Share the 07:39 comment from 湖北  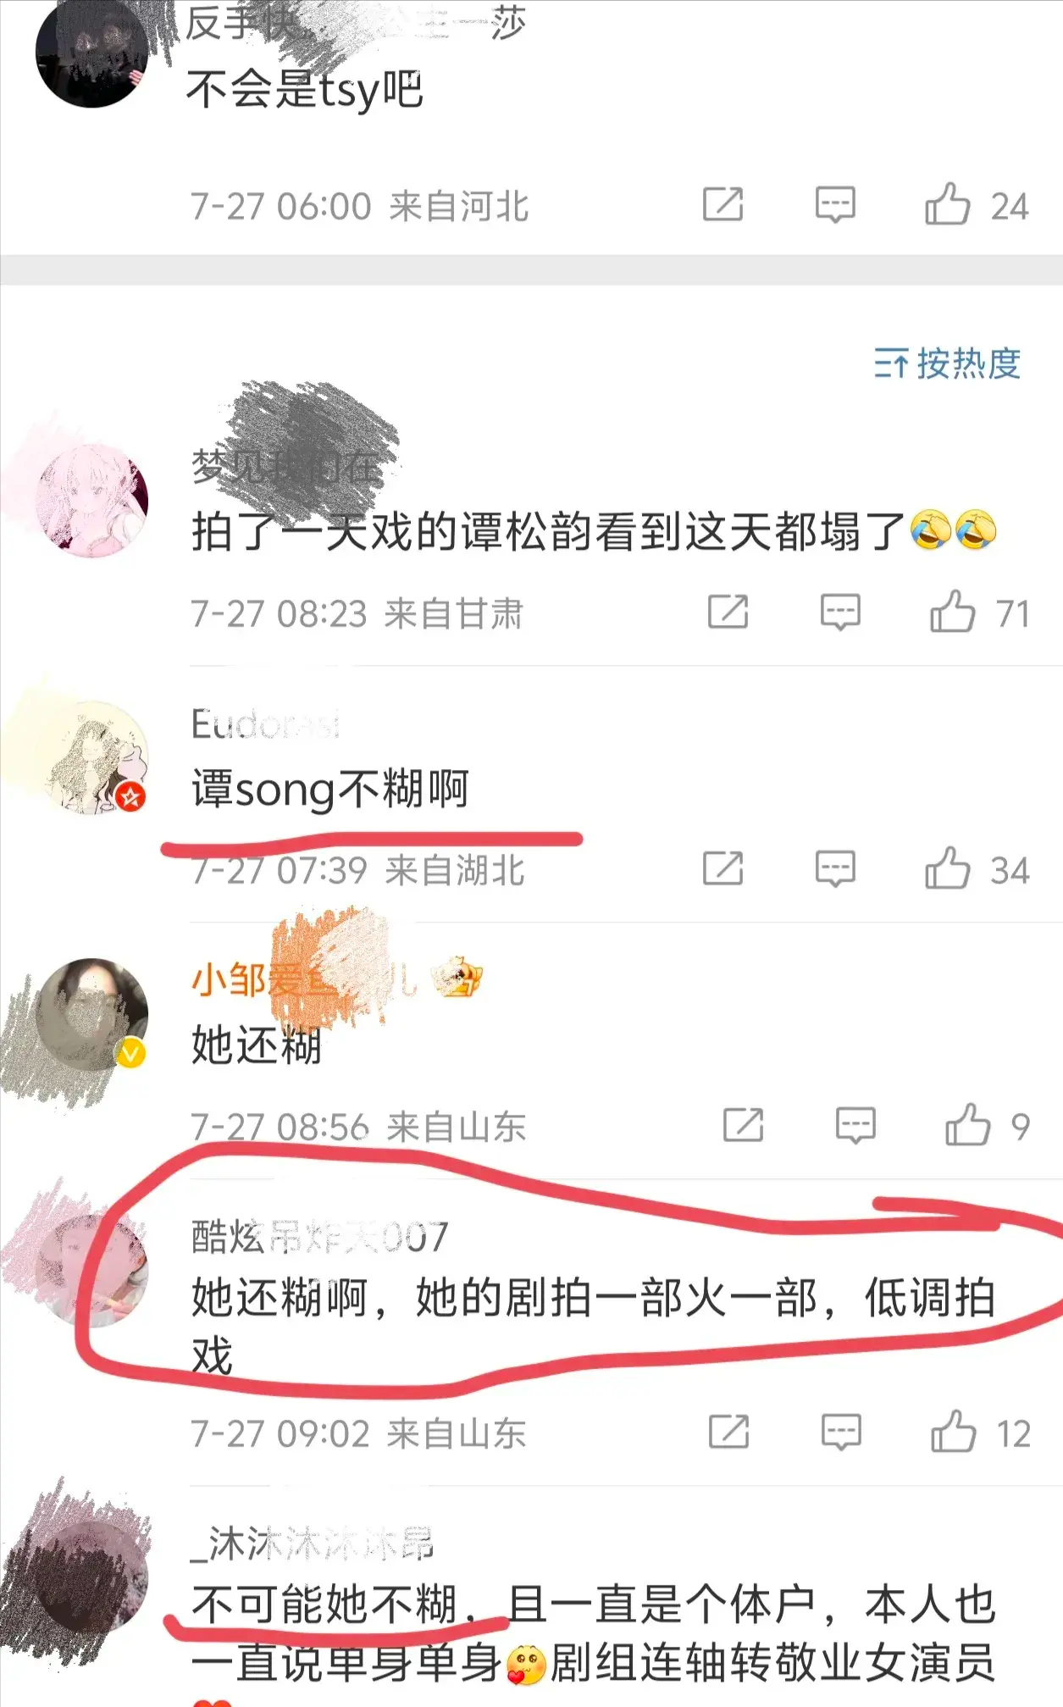723,869
